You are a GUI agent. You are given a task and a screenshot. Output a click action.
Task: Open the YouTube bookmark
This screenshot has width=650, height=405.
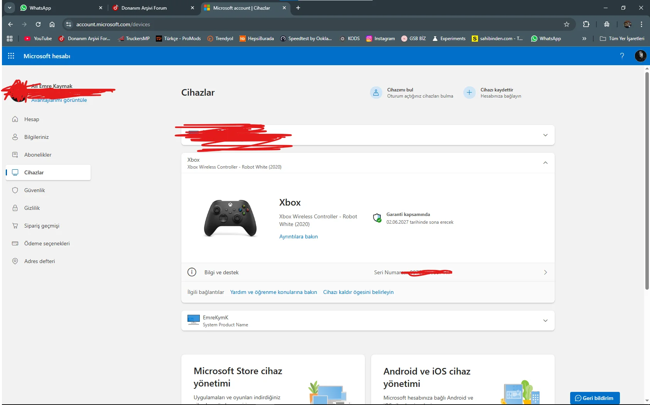[x=38, y=39]
